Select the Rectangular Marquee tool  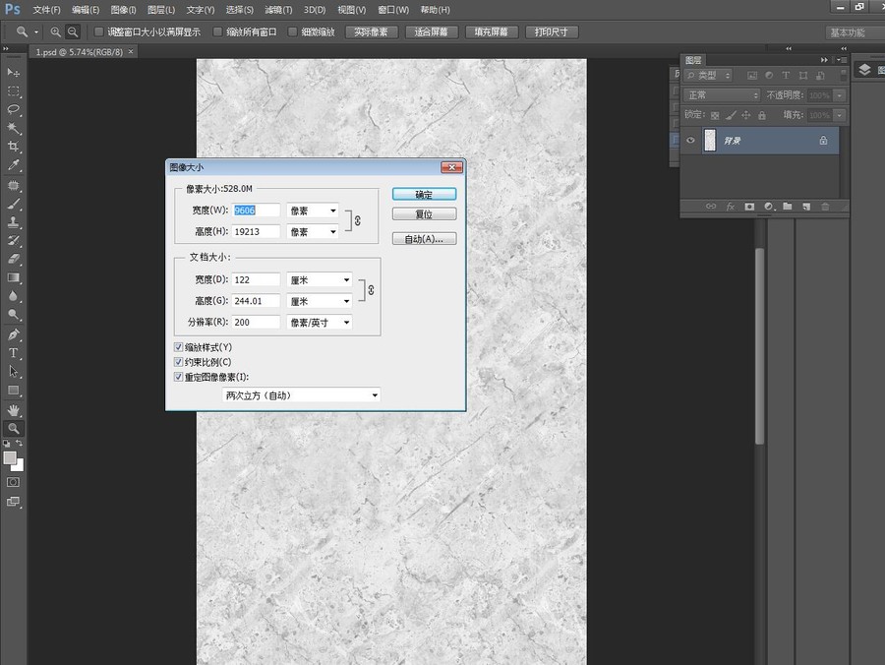click(x=13, y=91)
